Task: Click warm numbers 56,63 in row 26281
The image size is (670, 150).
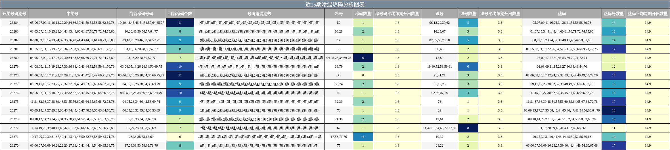Action: (439, 49)
